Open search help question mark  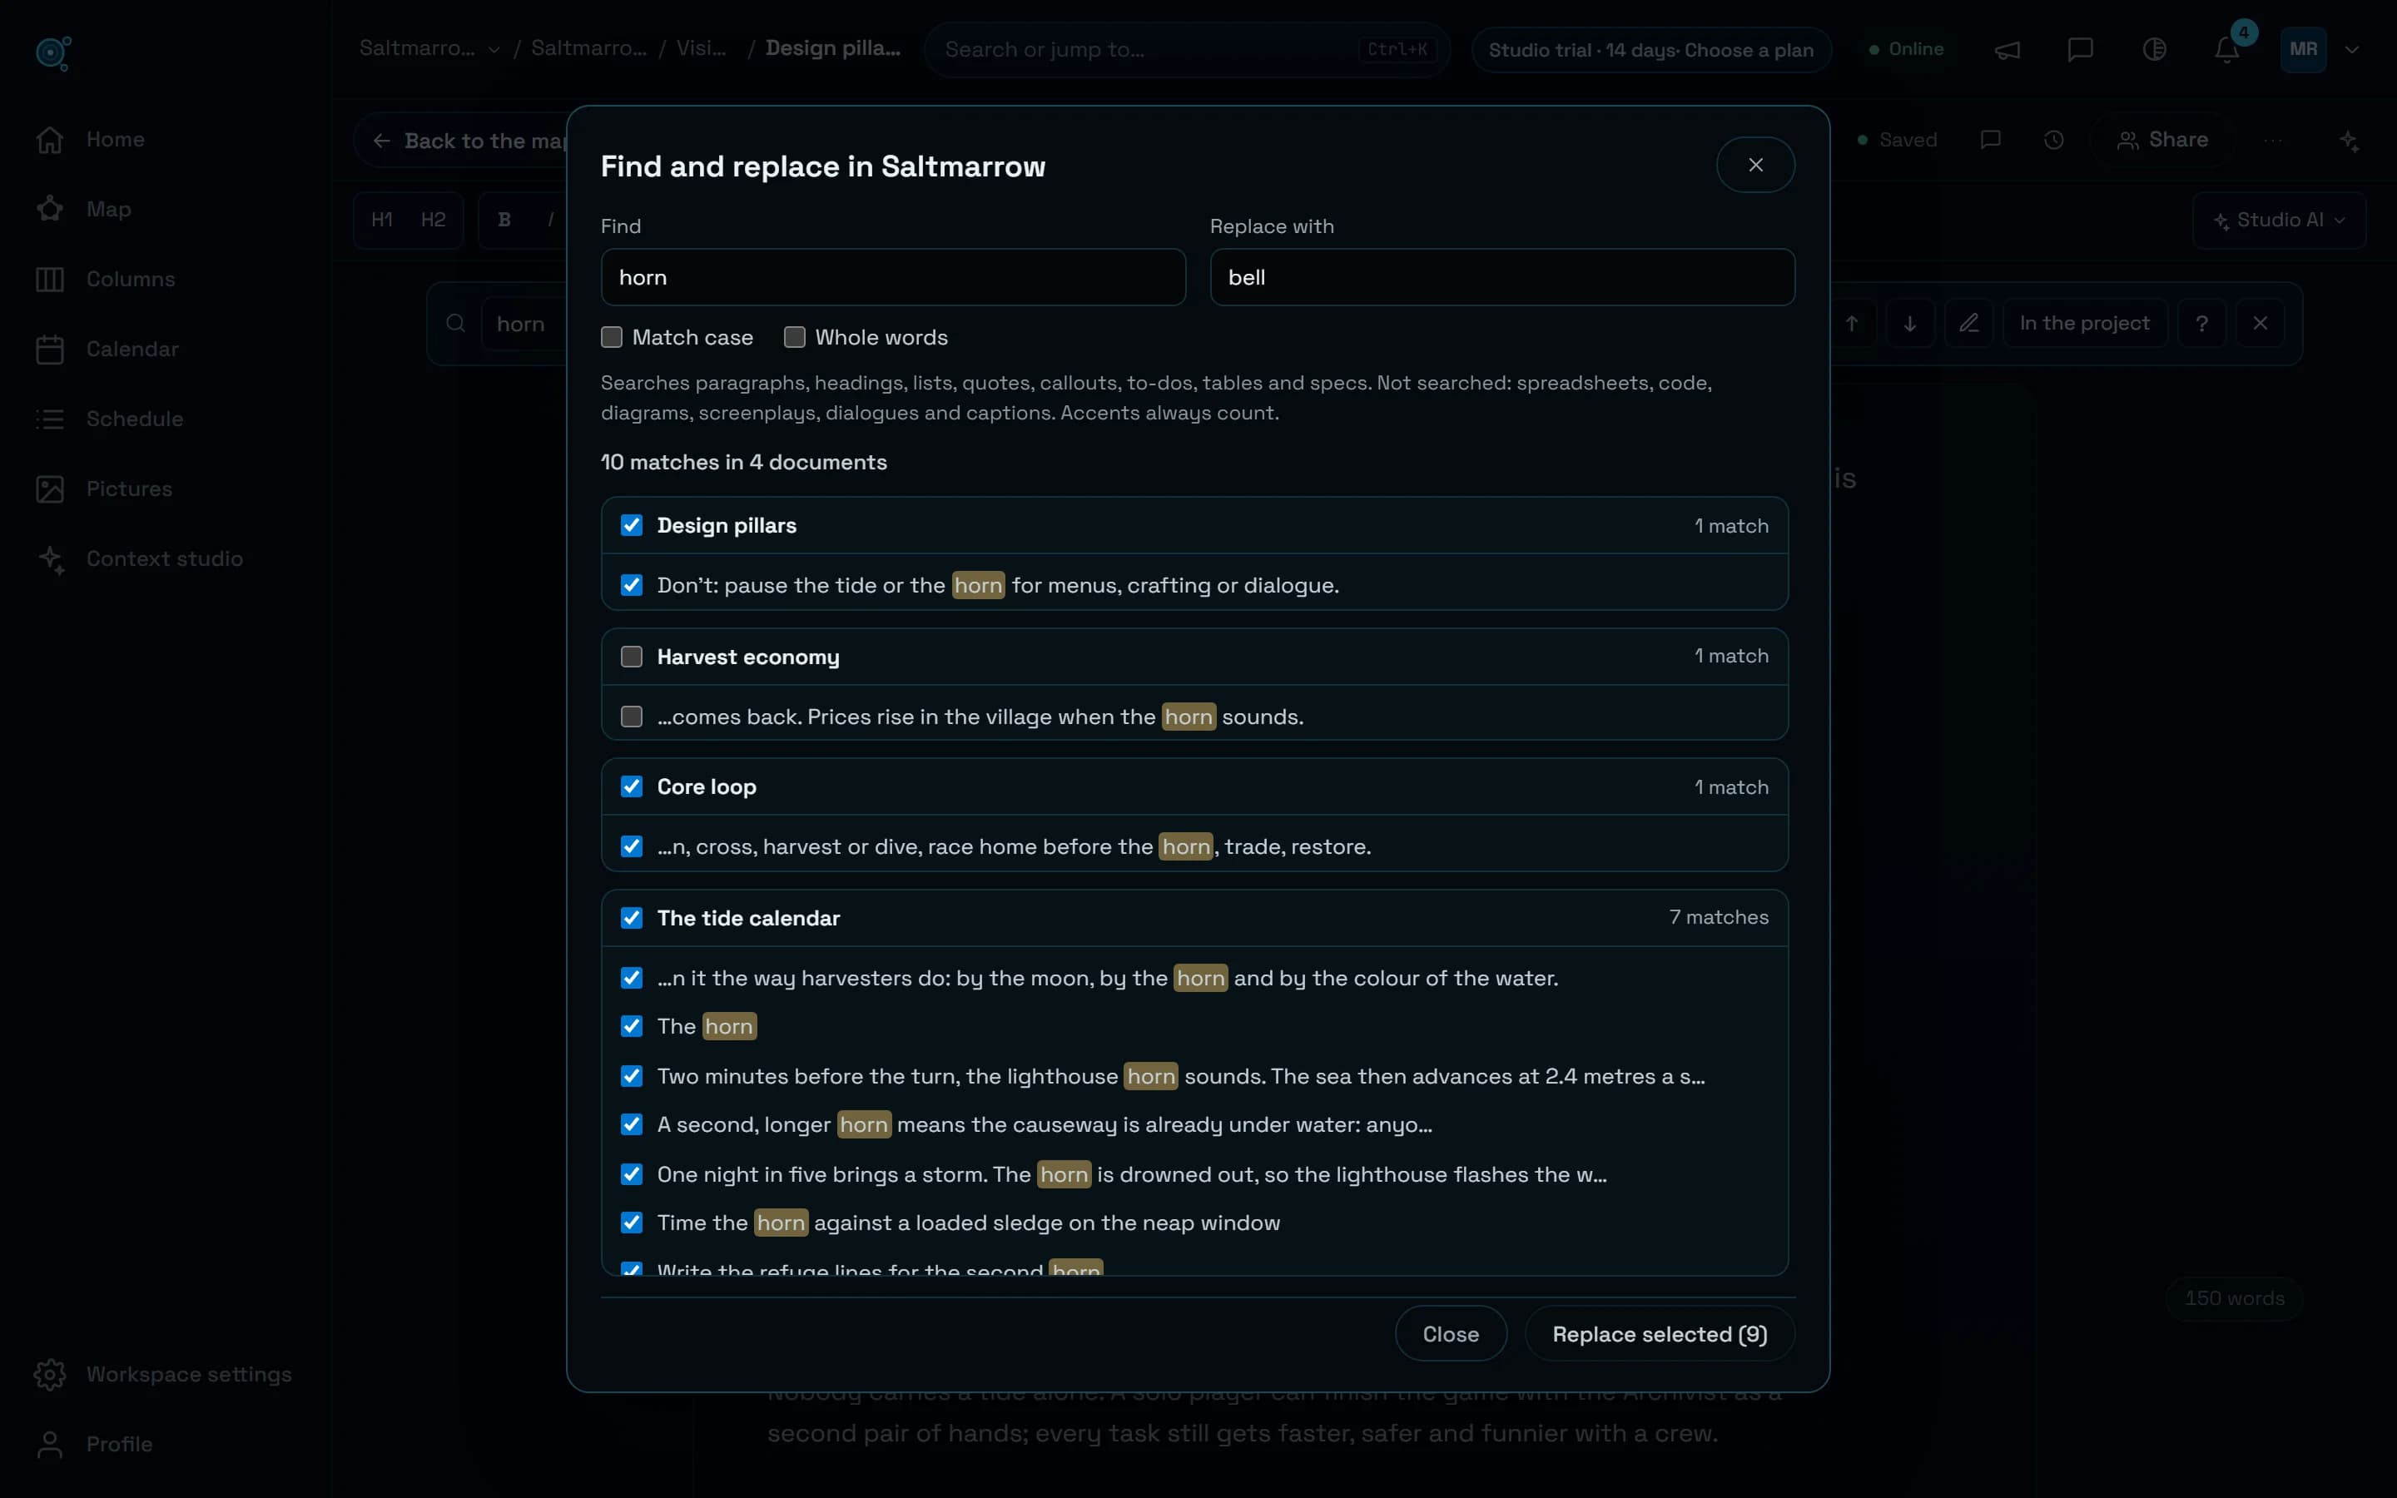2202,323
